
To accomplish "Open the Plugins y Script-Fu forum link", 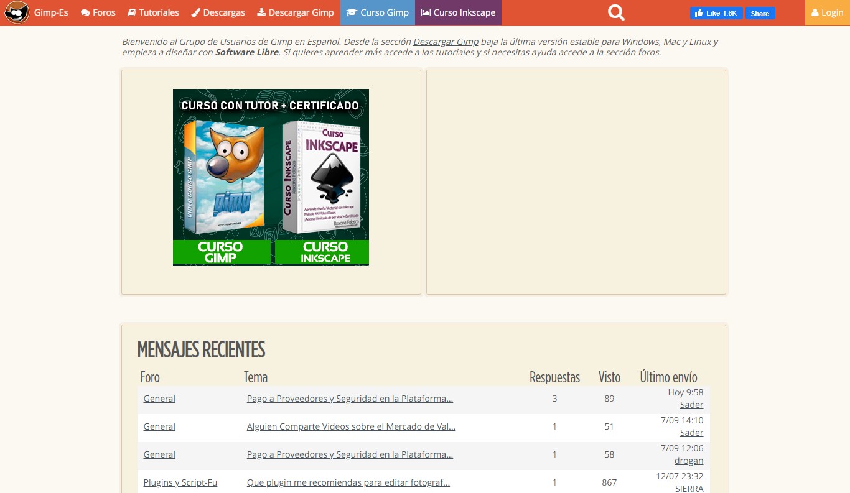I will [x=180, y=482].
